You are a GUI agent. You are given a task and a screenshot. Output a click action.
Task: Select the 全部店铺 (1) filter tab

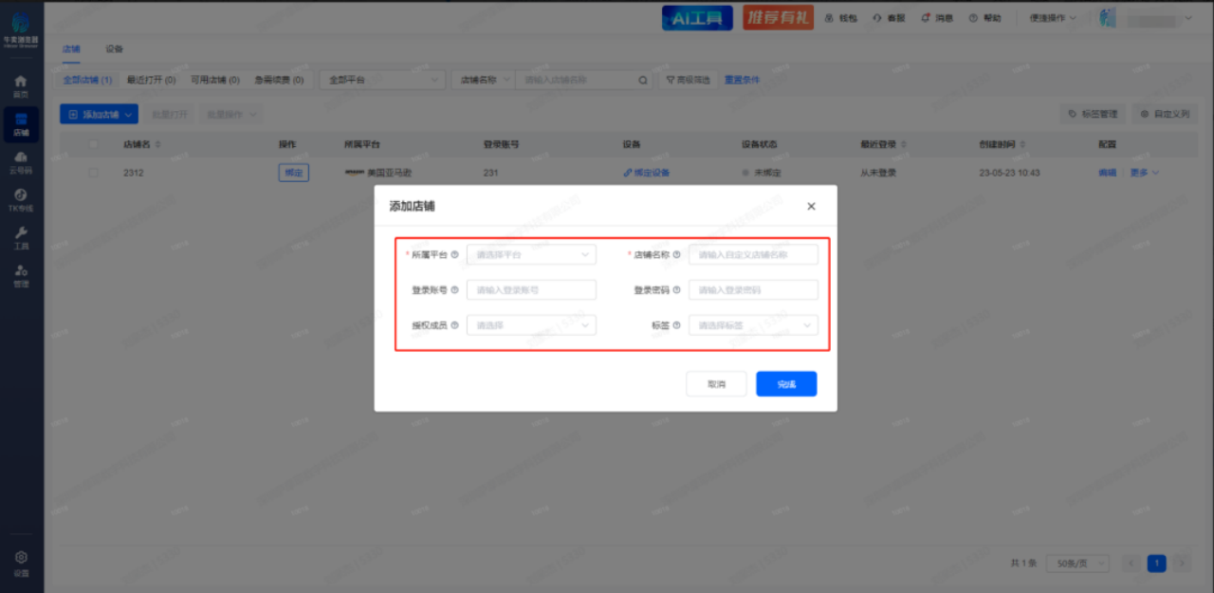(87, 81)
